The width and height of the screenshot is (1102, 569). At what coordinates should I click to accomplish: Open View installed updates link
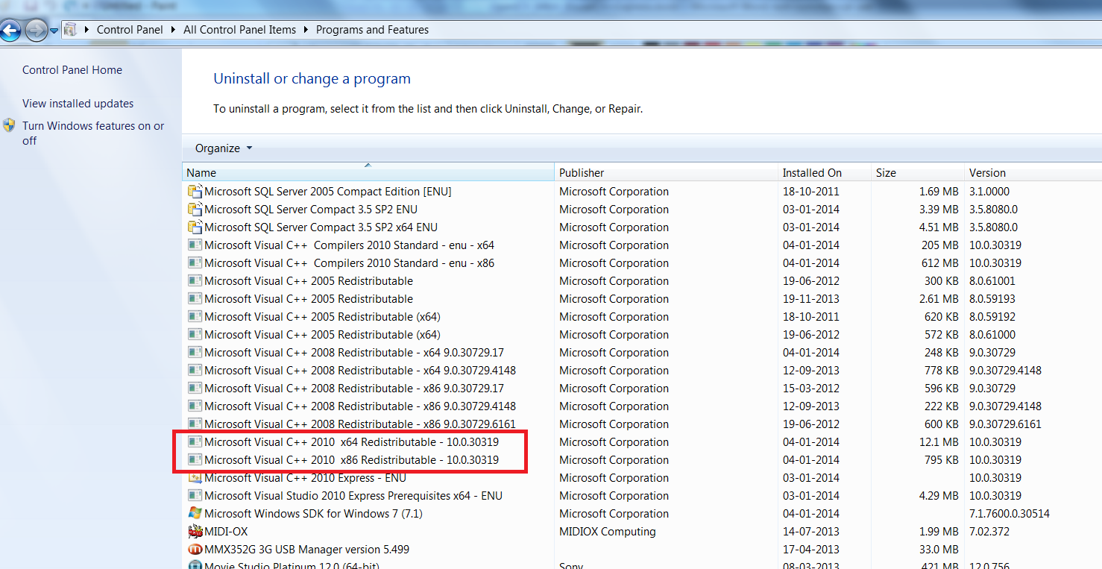point(78,104)
